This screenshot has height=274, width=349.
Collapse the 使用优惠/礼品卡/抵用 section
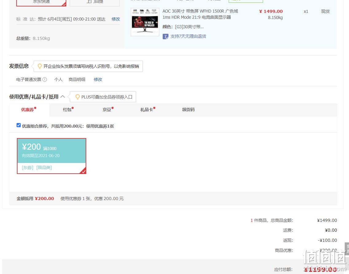(63, 97)
